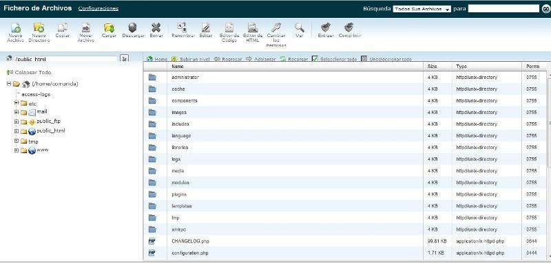Select the includes folder name
Viewport: 551px width, 263px height.
[180, 124]
